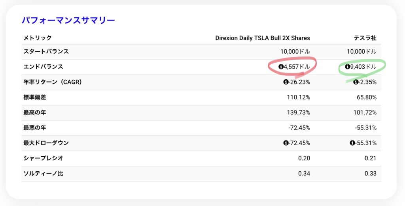Click info icon next to -2.35% CAGR

pos(356,82)
